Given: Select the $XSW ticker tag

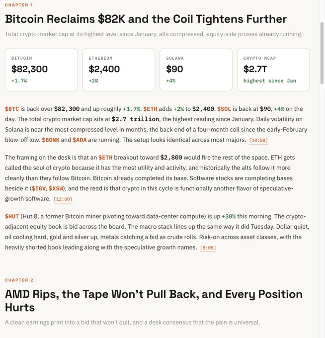Looking at the screenshot, I should pyautogui.click(x=56, y=188).
